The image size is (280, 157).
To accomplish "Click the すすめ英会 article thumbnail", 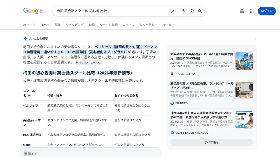I will [x=244, y=120].
